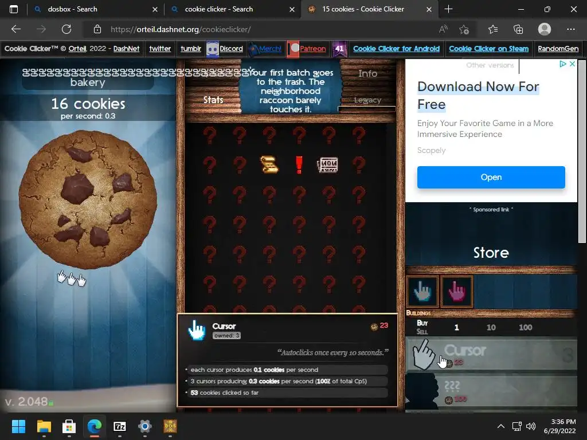The height and width of the screenshot is (440, 587).
Task: Open Cookie Clicker on Steam link
Action: click(488, 49)
